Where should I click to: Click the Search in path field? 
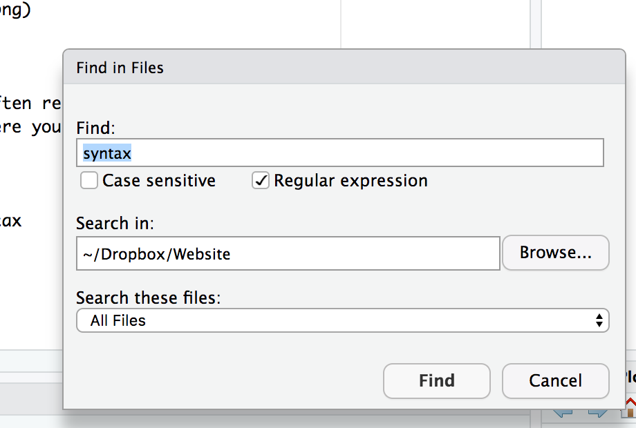[x=288, y=253]
